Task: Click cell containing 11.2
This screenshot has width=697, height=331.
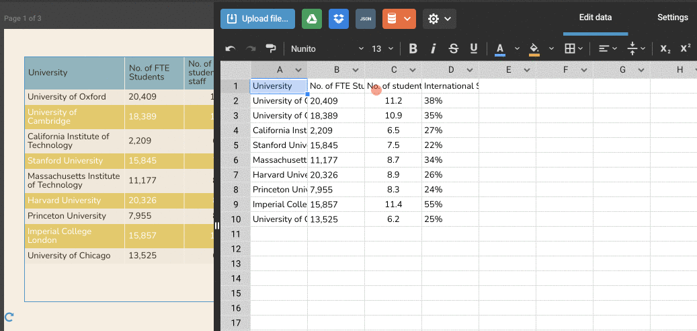Action: (x=393, y=101)
